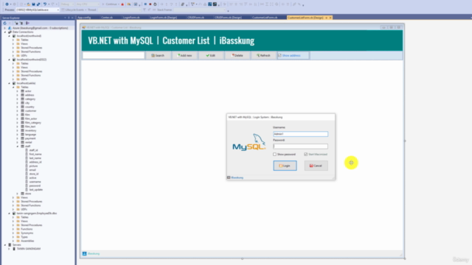
Task: Expand the store table node
Action: 18,194
